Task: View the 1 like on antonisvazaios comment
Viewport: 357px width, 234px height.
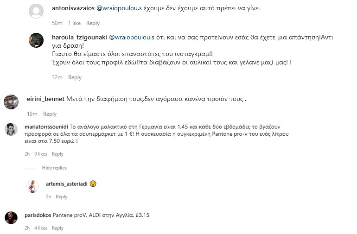Action: (74, 23)
